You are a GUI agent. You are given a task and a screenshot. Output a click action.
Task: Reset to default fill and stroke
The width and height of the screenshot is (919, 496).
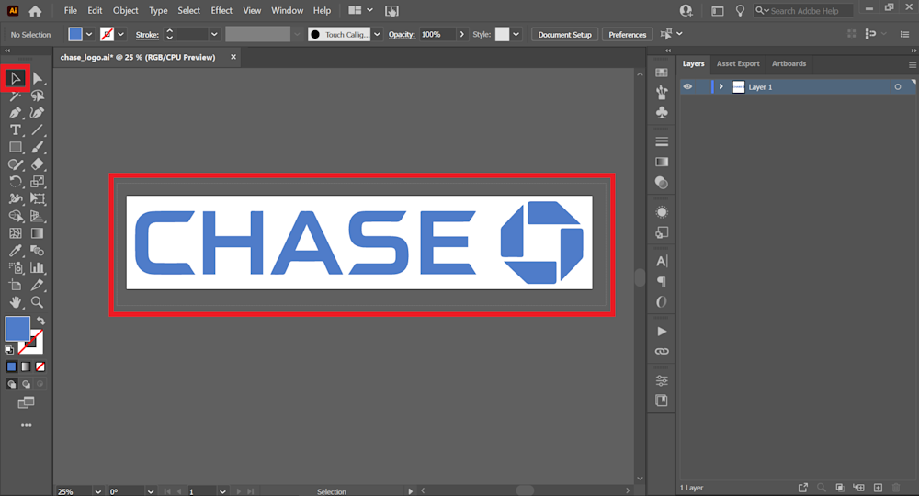coord(9,350)
